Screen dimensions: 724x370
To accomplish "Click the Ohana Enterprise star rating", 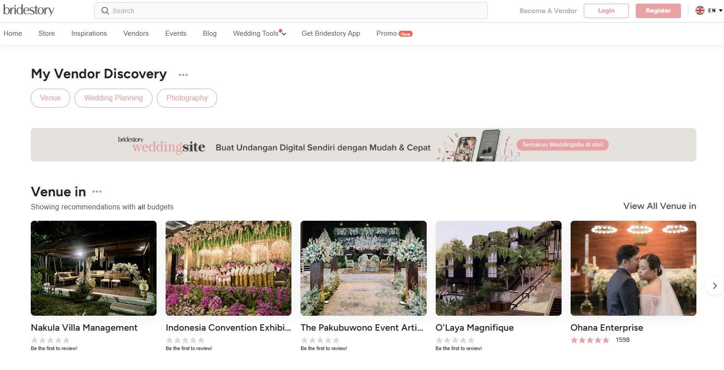I will coord(590,340).
